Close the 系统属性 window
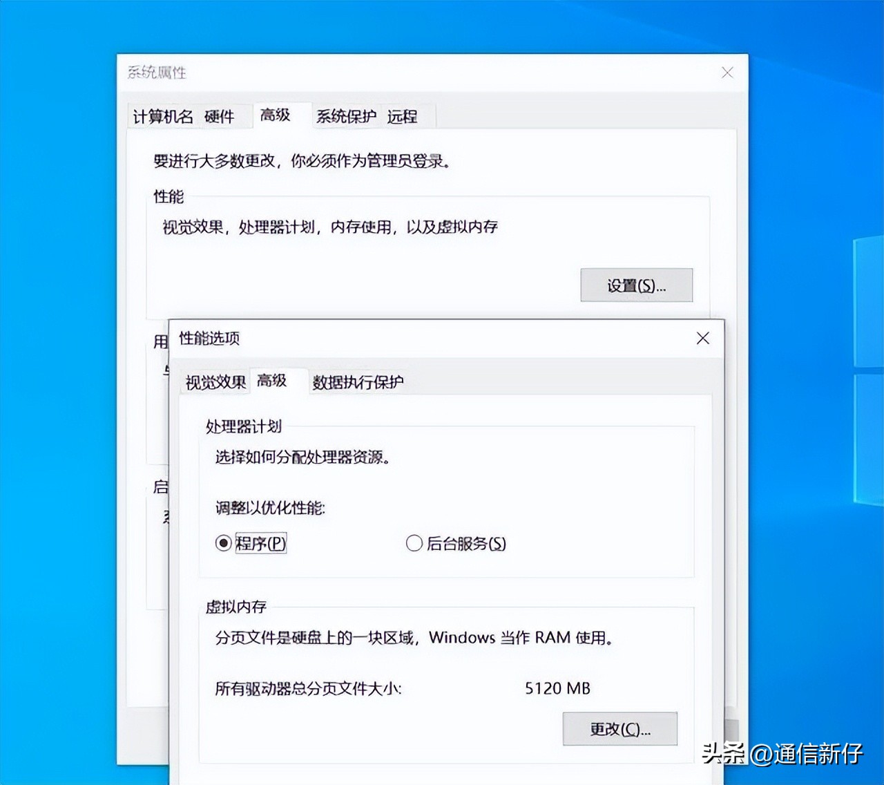This screenshot has height=785, width=884. [x=727, y=73]
